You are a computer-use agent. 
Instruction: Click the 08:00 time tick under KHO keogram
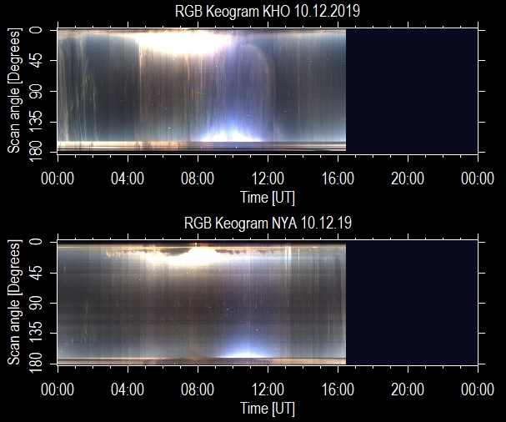(x=198, y=178)
